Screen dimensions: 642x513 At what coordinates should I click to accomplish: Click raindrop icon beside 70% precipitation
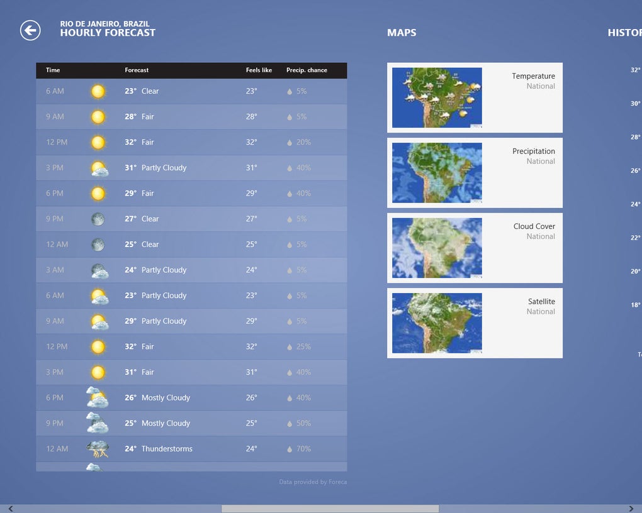click(x=290, y=449)
